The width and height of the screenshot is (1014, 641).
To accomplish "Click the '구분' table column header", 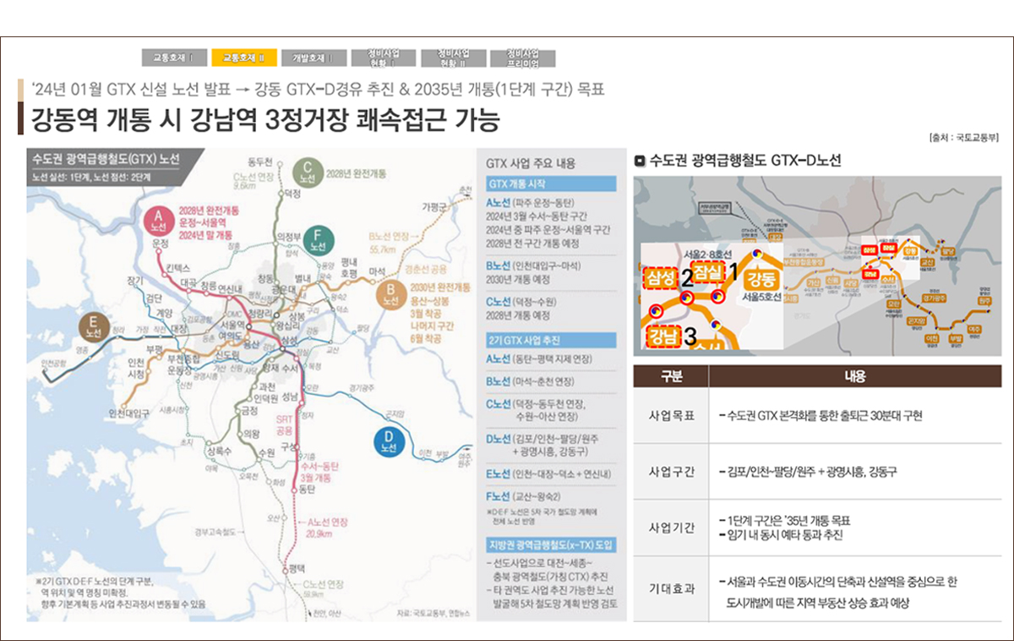I will coord(671,376).
